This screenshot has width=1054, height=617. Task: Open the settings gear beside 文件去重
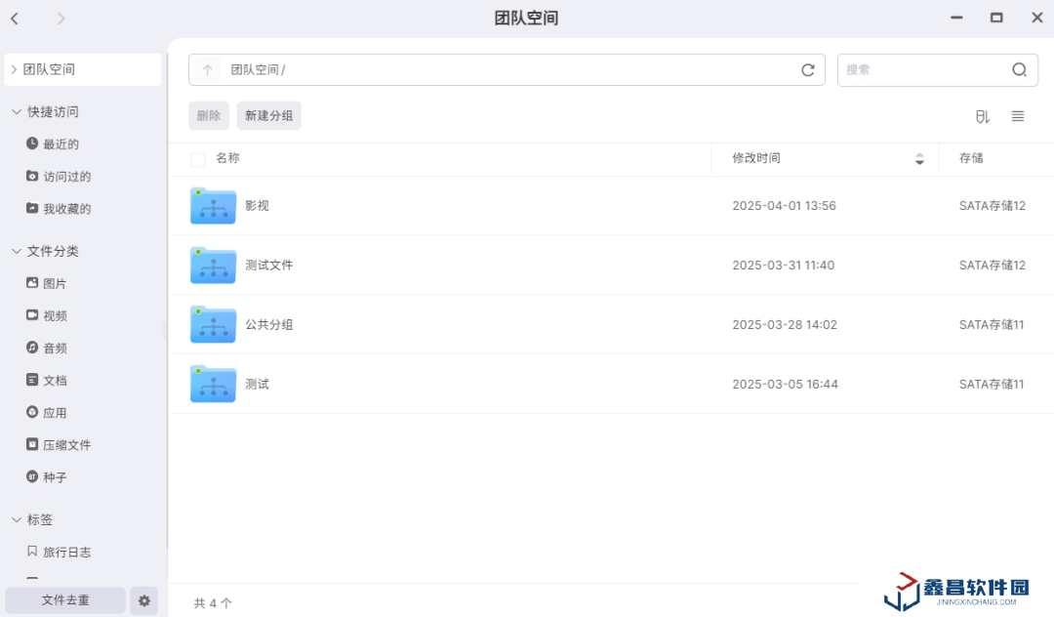pyautogui.click(x=144, y=600)
